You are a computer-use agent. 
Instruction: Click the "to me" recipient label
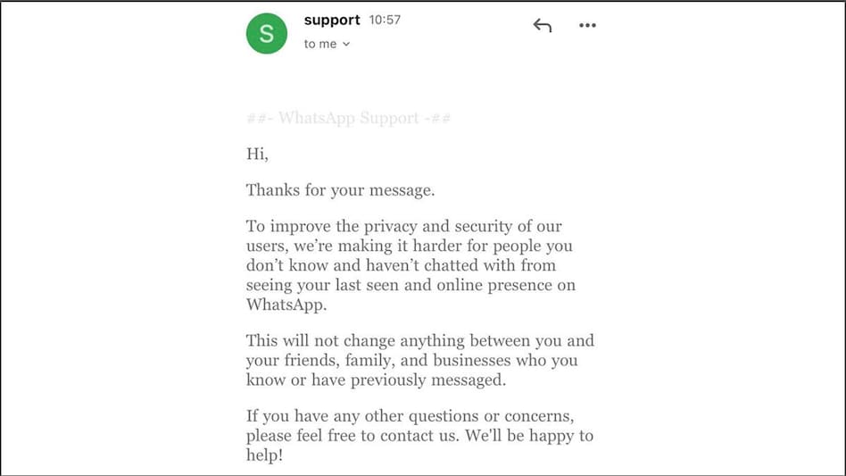(x=320, y=44)
